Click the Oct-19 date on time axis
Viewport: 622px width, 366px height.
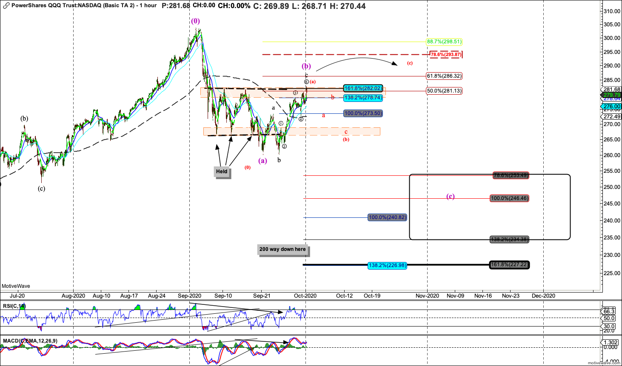click(372, 296)
